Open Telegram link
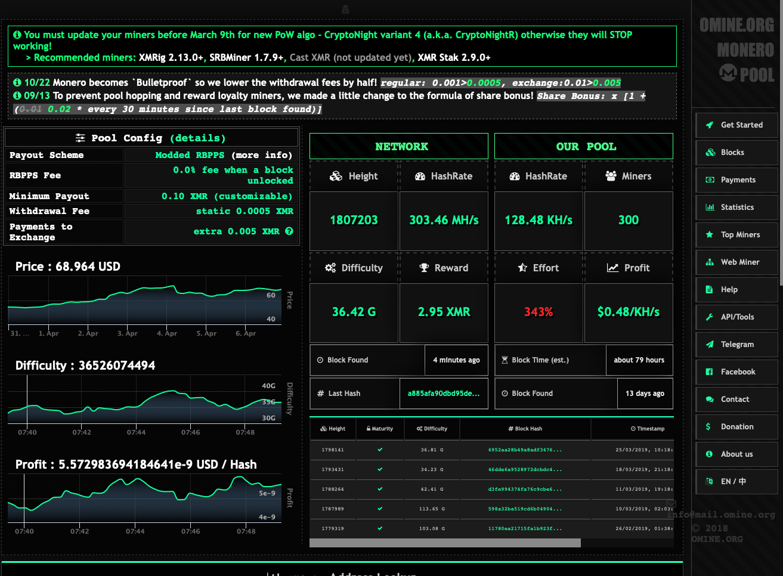 (x=736, y=345)
